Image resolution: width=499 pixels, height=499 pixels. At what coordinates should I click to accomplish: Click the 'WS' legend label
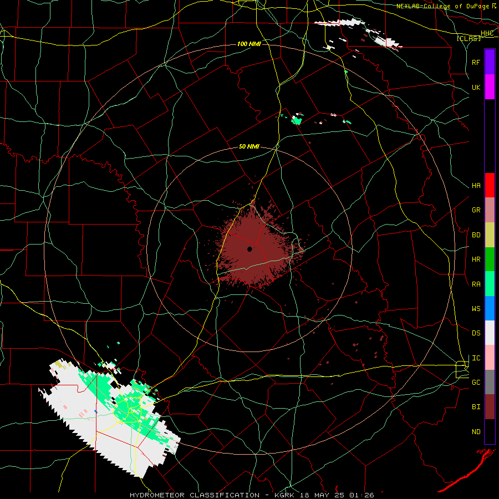coord(476,309)
